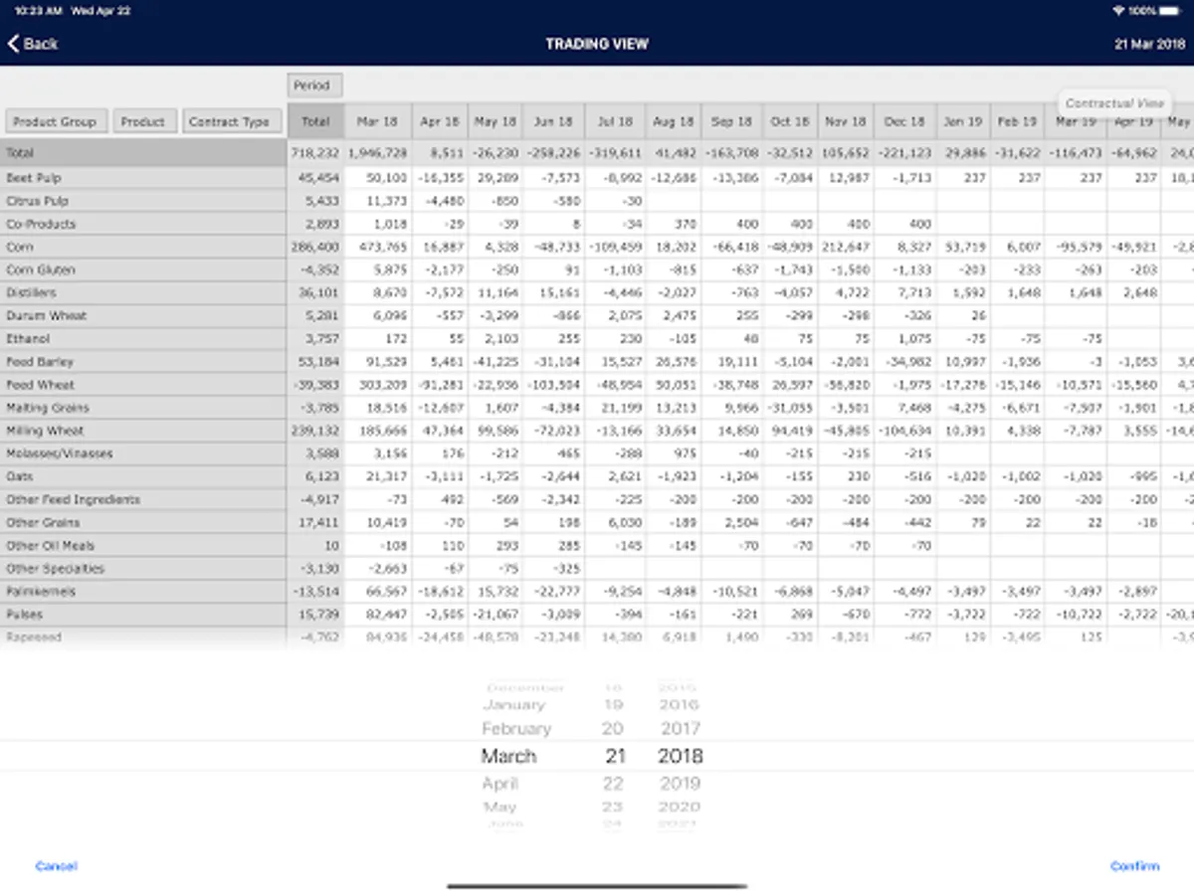The image size is (1194, 895).
Task: Tap the Period button
Action: [x=314, y=86]
